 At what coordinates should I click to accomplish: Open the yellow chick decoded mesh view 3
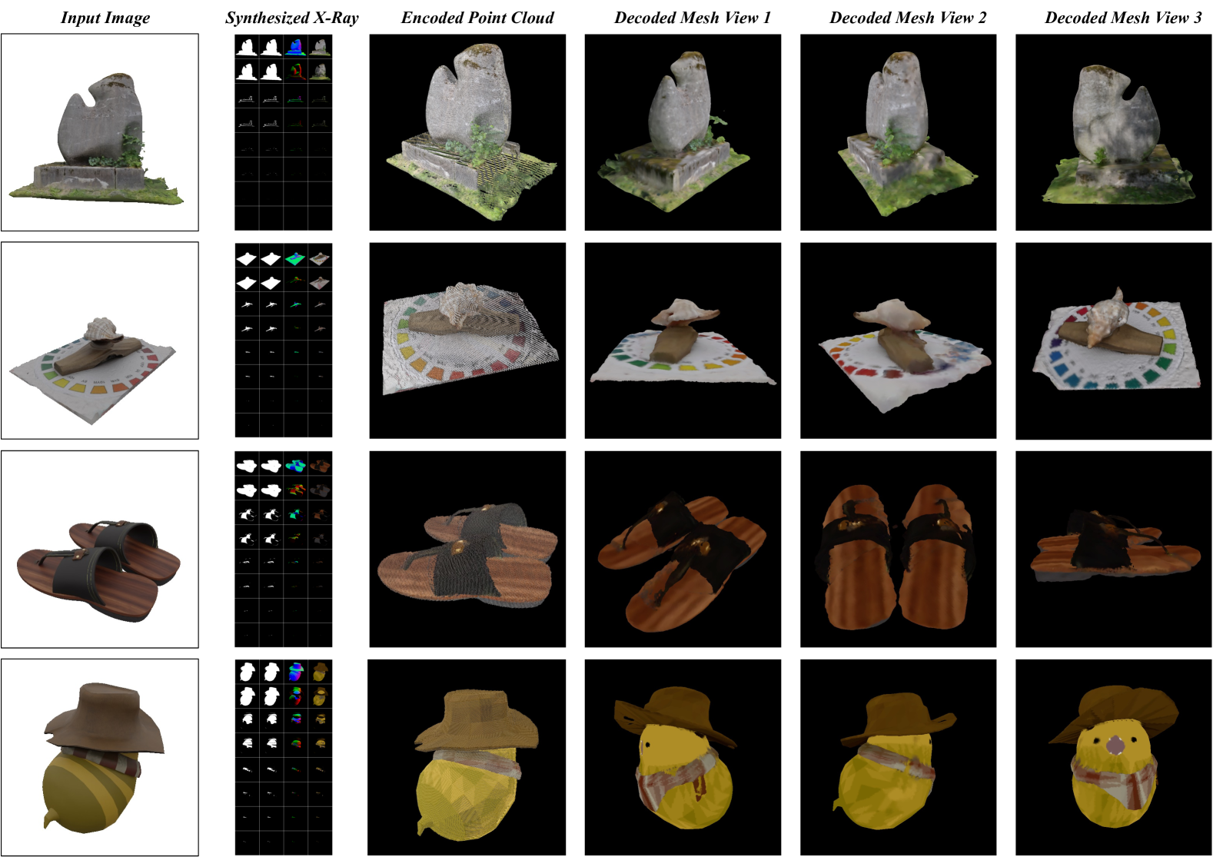click(x=1113, y=757)
